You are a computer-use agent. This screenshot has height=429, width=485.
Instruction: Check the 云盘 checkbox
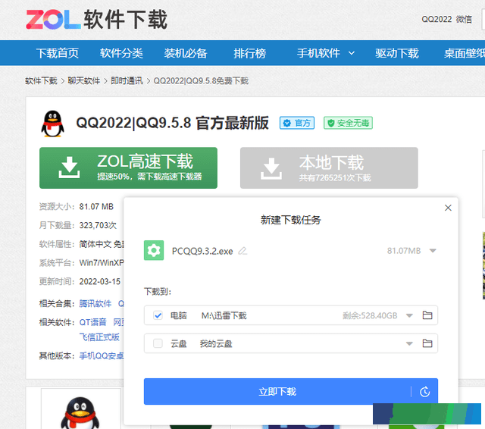[158, 343]
